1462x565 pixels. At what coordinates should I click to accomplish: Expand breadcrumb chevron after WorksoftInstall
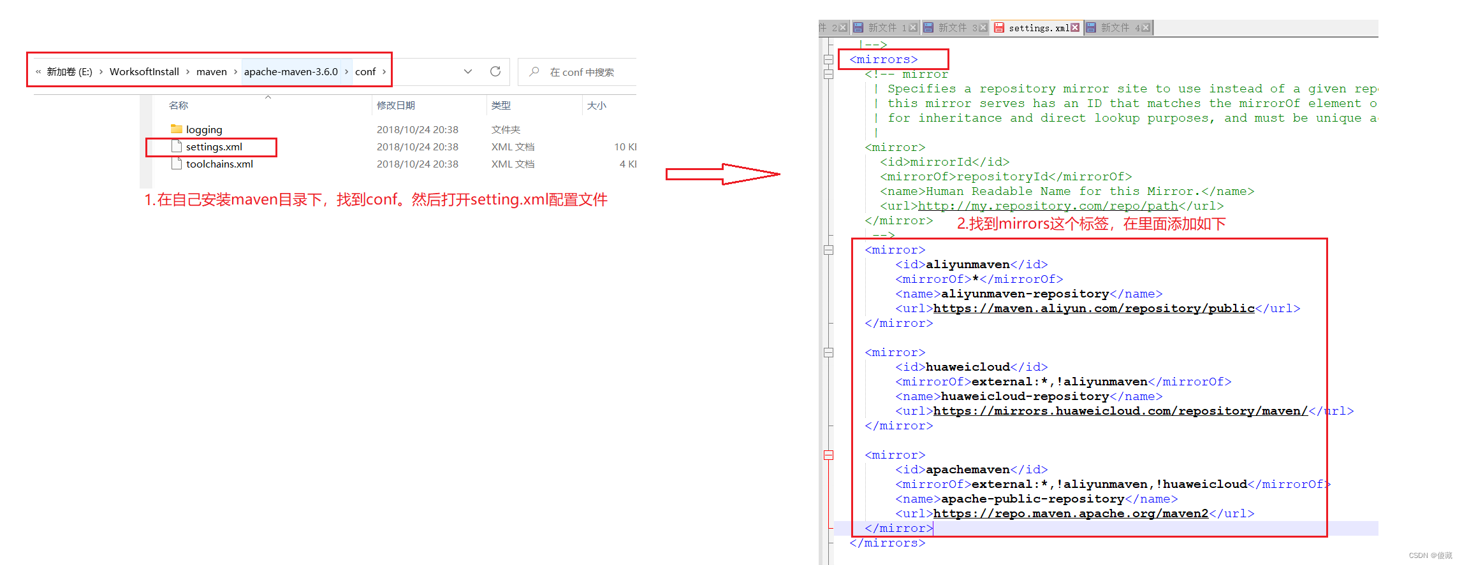[187, 71]
